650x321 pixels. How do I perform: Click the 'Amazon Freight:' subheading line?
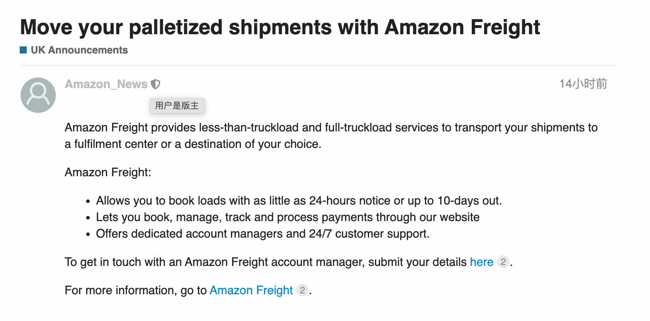[x=108, y=172]
